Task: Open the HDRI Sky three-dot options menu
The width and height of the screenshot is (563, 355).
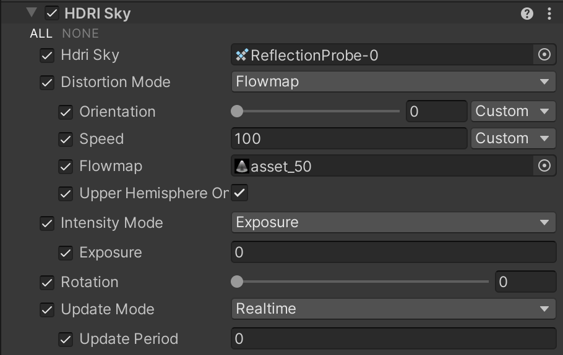Action: [x=549, y=14]
